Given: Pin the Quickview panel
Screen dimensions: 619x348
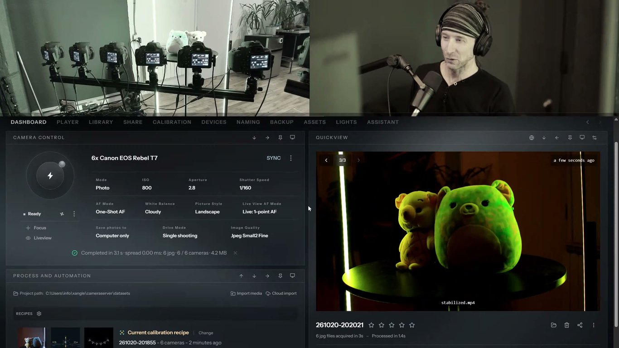Looking at the screenshot, I should 570,137.
